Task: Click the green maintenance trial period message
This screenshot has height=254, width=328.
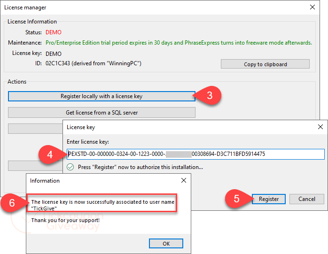Action: pos(179,43)
